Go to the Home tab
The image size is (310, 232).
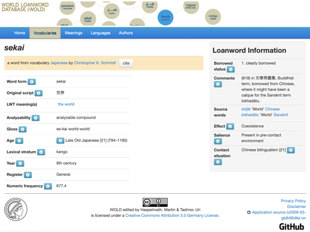click(19, 33)
